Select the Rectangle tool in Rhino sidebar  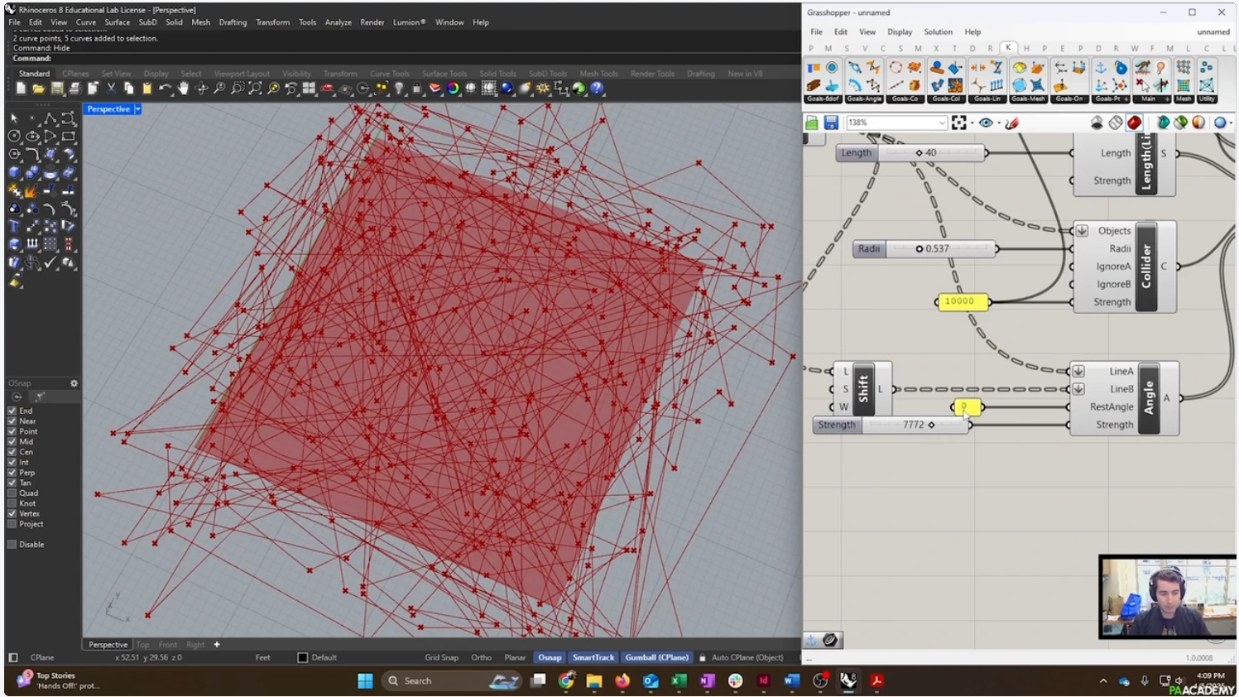coord(69,136)
